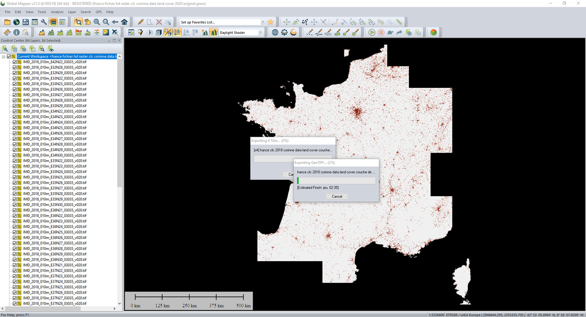Click the globe Online Sources icon
Viewport: 586px width, 317px height.
[16, 22]
